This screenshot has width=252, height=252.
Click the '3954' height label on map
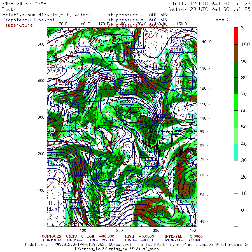point(186,86)
